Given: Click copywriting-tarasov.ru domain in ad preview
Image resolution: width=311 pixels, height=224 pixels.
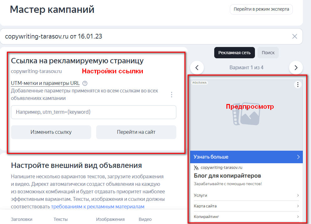Looking at the screenshot, I should coord(221,168).
